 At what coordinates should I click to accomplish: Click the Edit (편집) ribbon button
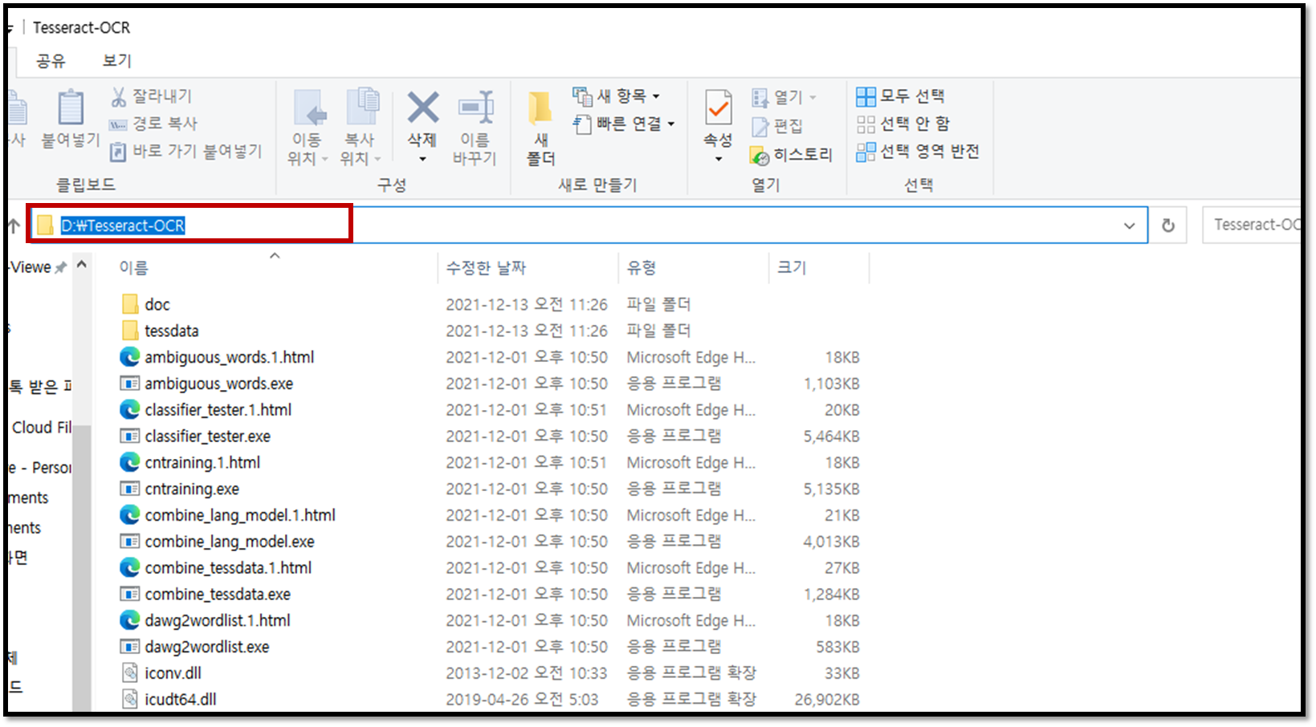tap(777, 126)
